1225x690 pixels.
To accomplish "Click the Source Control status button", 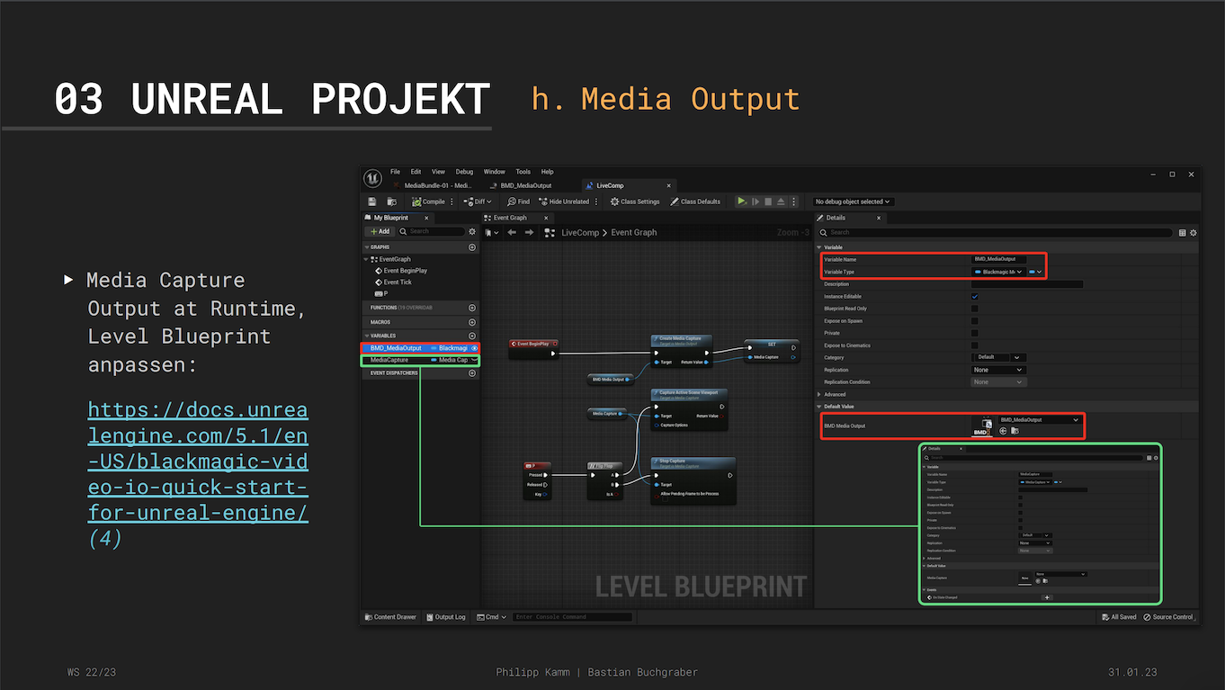I will (x=1169, y=617).
